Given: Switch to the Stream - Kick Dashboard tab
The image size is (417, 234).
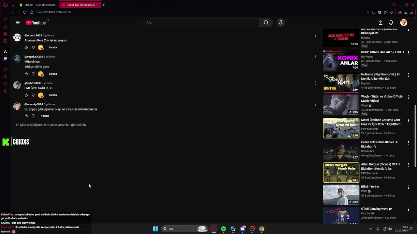Looking at the screenshot, I should (x=38, y=5).
